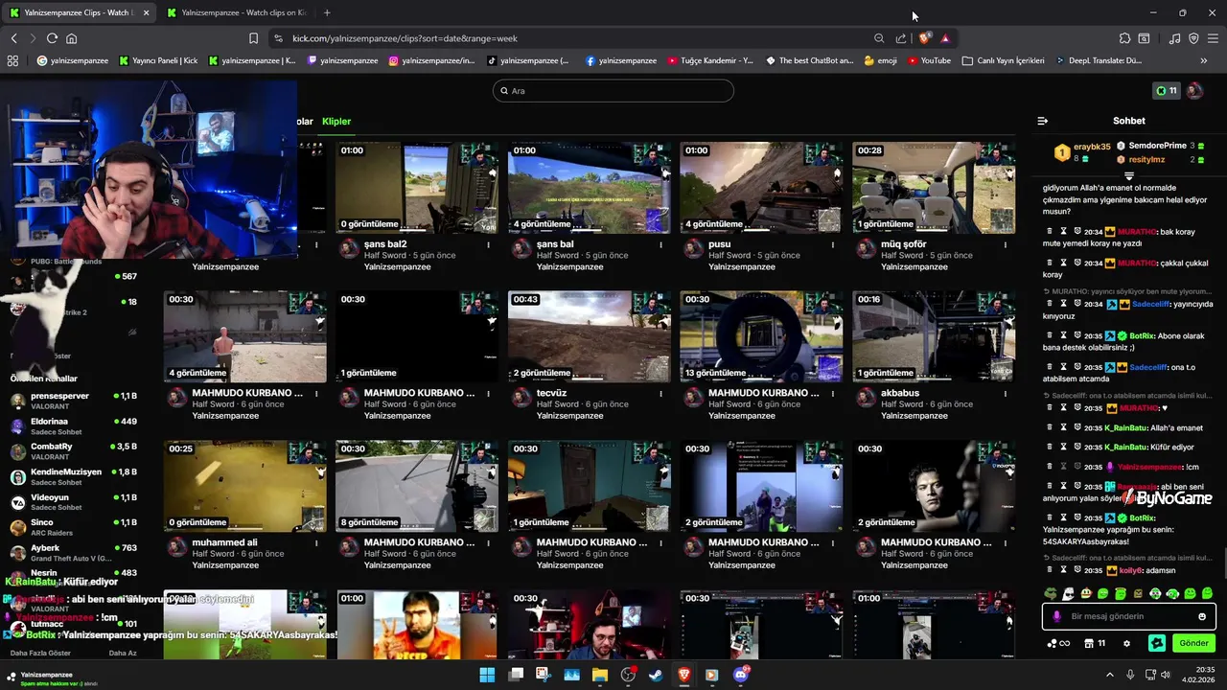Click the teal star gift icon beside Gönder

1157,643
